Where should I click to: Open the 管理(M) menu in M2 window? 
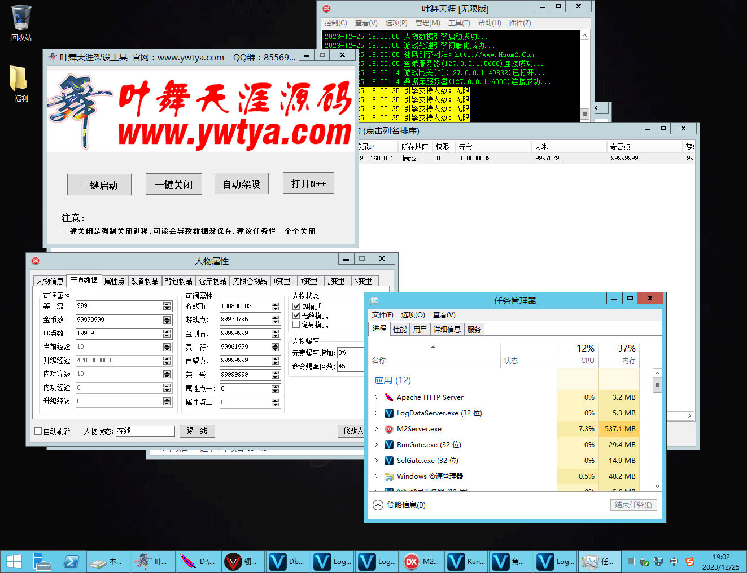coord(427,23)
